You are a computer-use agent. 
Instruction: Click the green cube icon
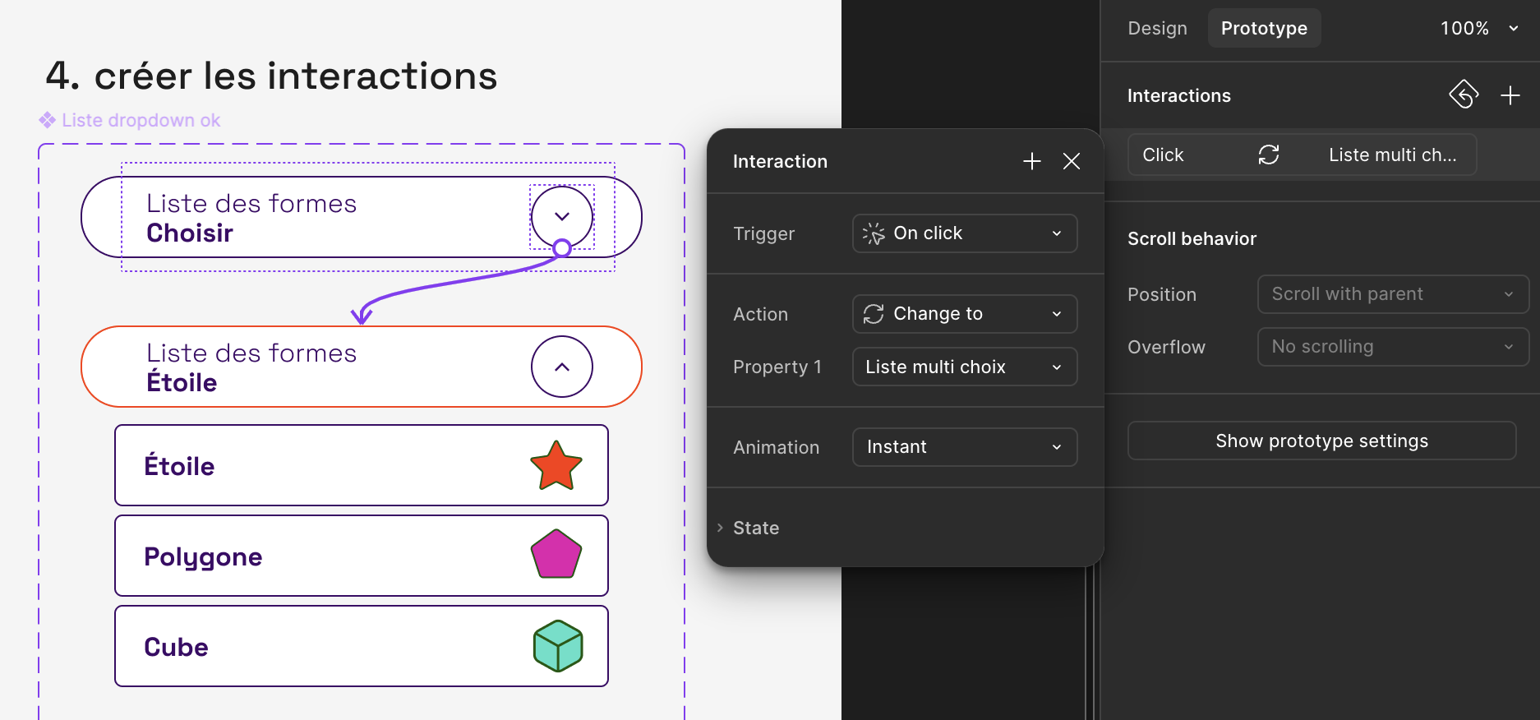point(558,646)
